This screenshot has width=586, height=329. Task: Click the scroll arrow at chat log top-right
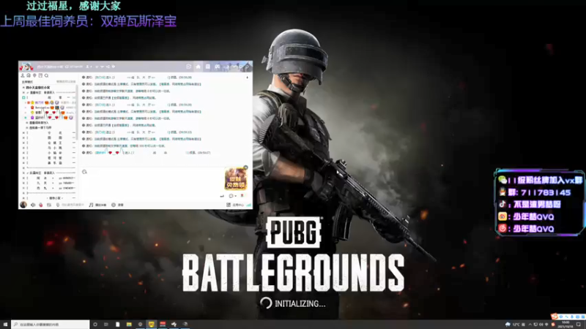click(247, 77)
